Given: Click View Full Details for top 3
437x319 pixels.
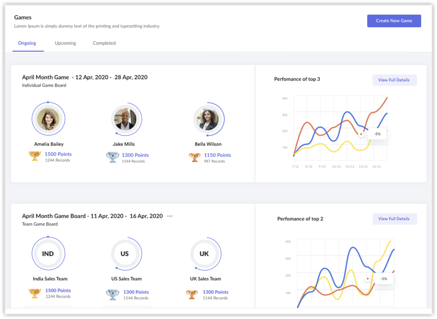Looking at the screenshot, I should (394, 80).
